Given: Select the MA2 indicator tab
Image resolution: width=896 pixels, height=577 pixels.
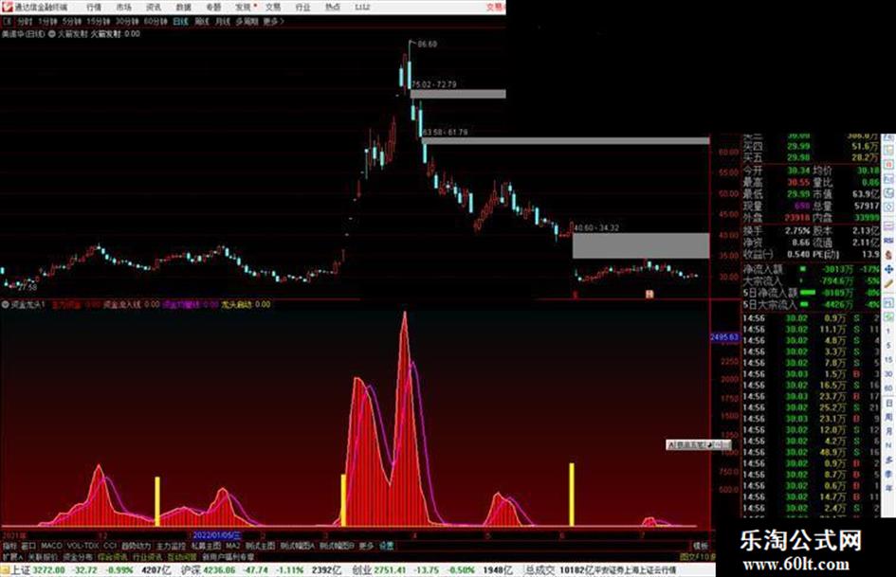Looking at the screenshot, I should pos(232,546).
